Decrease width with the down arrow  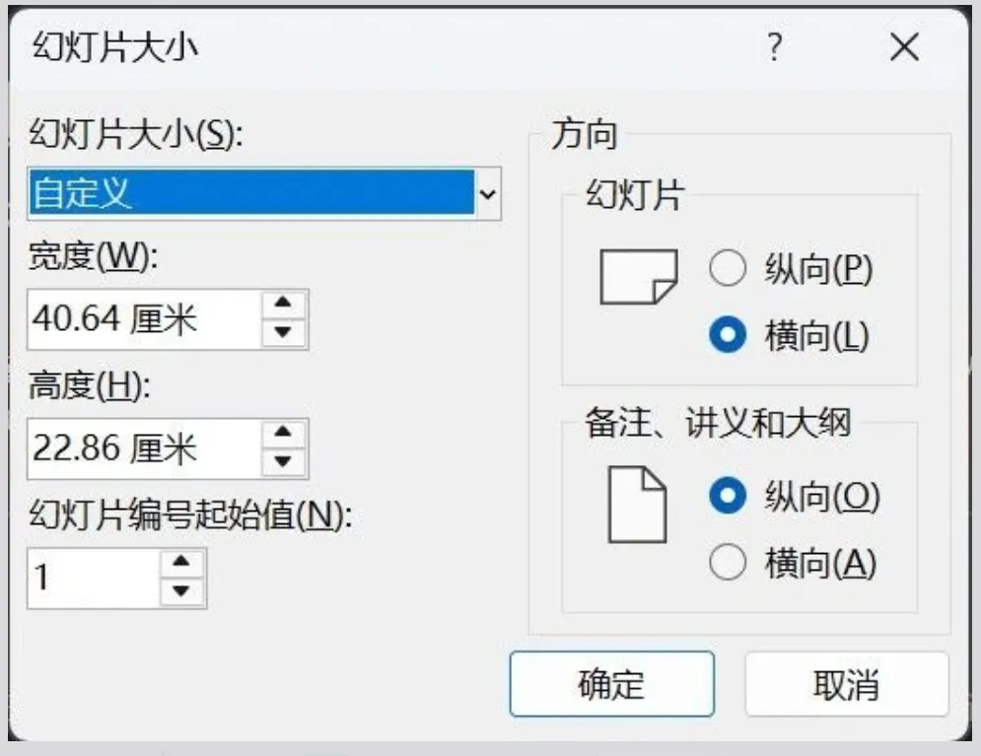pos(284,332)
